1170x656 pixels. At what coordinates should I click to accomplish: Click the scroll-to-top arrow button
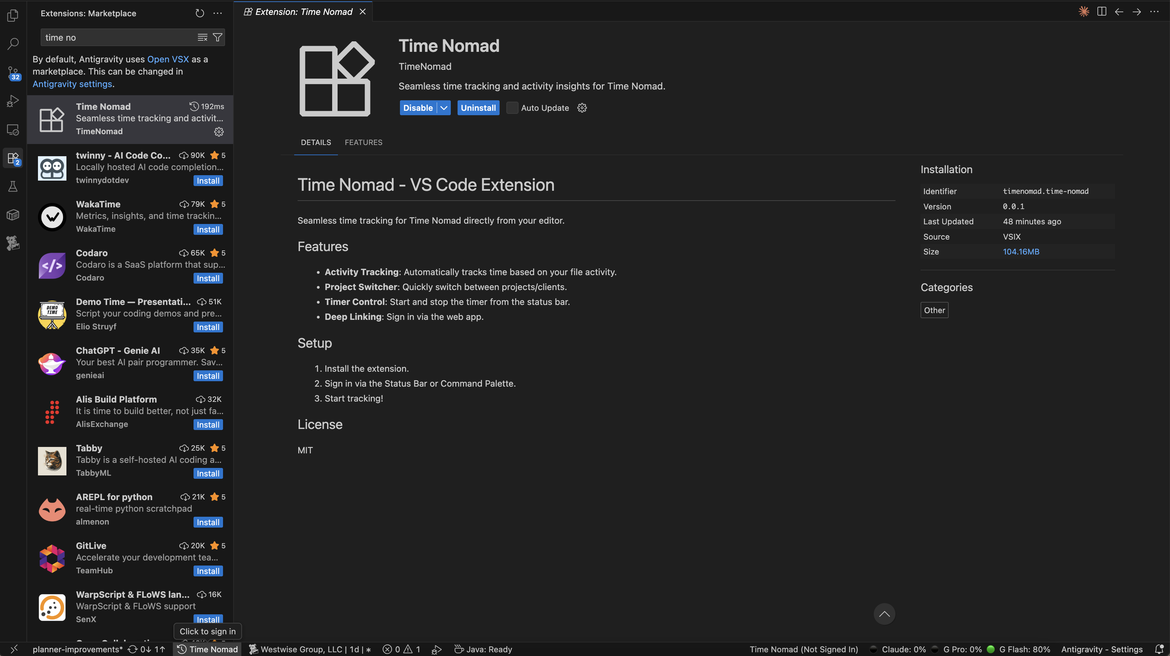tap(884, 613)
